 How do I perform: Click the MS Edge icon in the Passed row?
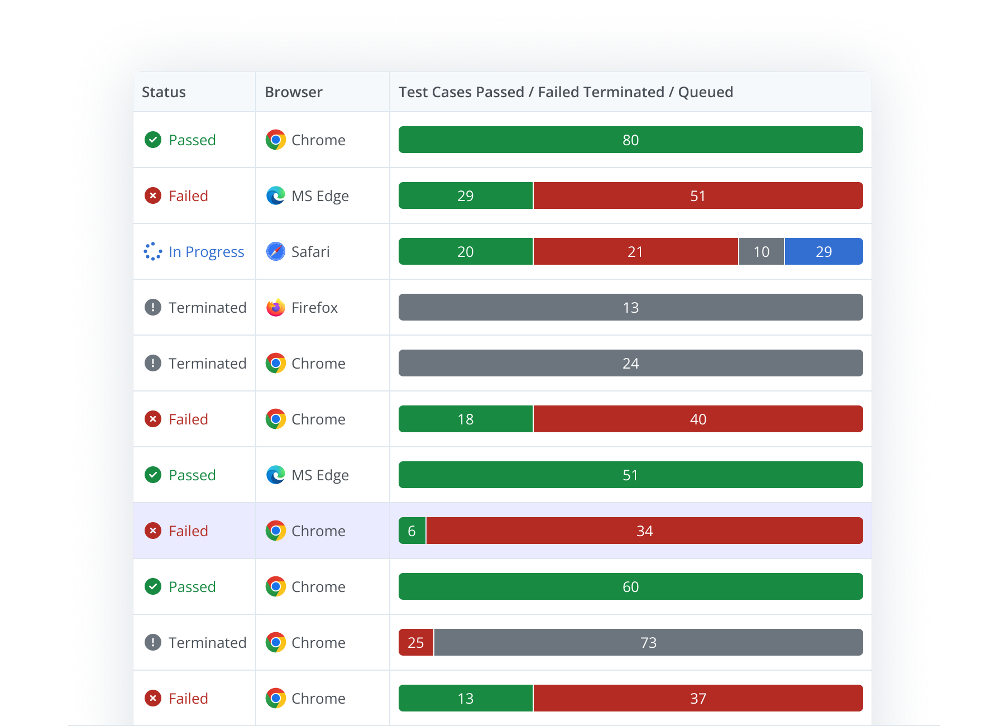tap(276, 475)
